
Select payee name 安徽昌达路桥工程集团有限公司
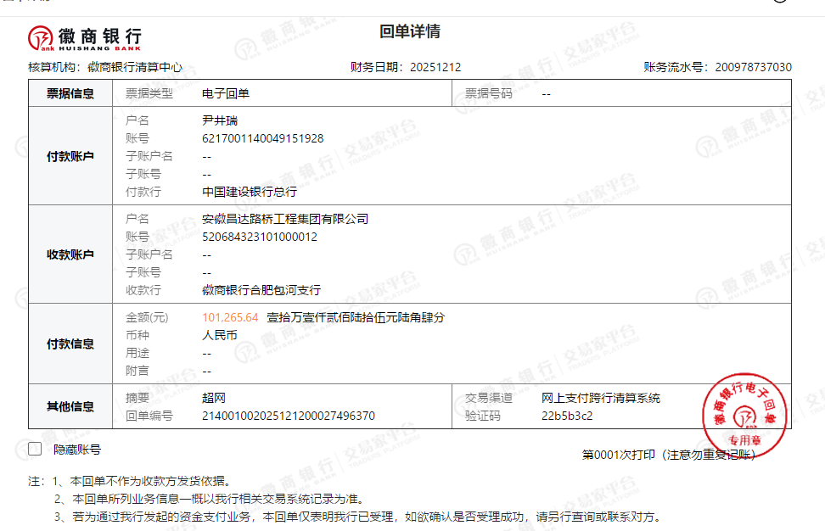coord(285,219)
